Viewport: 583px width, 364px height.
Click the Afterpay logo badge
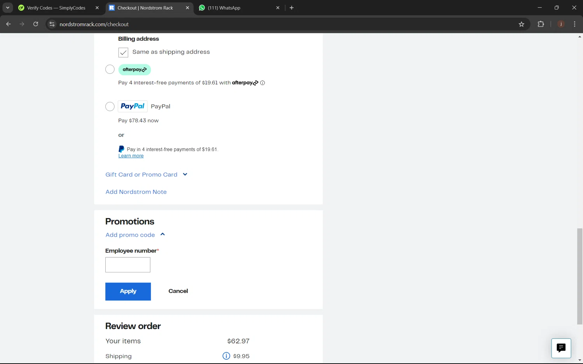tap(134, 69)
